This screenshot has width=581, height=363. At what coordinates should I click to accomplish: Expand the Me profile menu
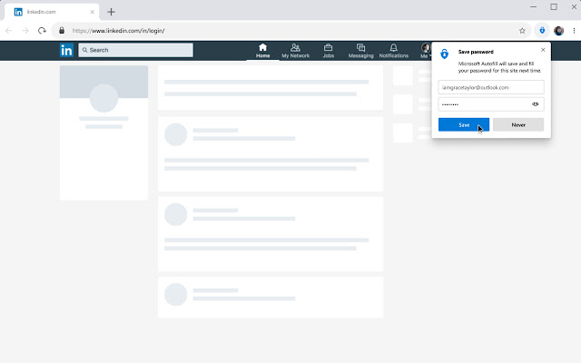coord(426,51)
